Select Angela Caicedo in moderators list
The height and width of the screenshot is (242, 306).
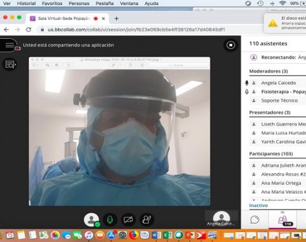tap(279, 83)
